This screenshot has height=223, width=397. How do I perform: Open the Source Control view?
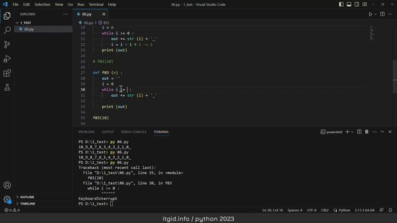point(7,45)
